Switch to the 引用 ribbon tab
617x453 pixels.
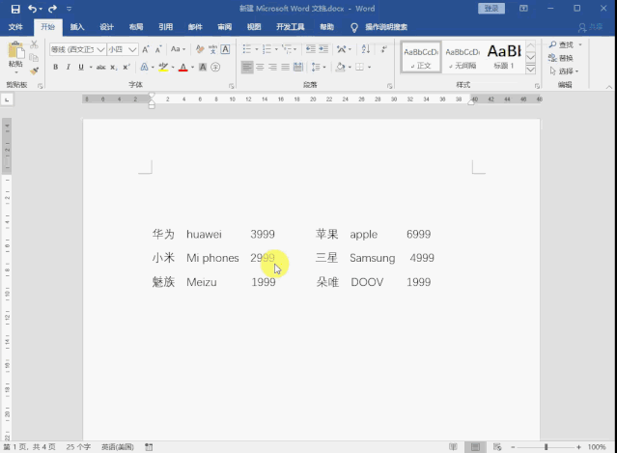point(166,27)
